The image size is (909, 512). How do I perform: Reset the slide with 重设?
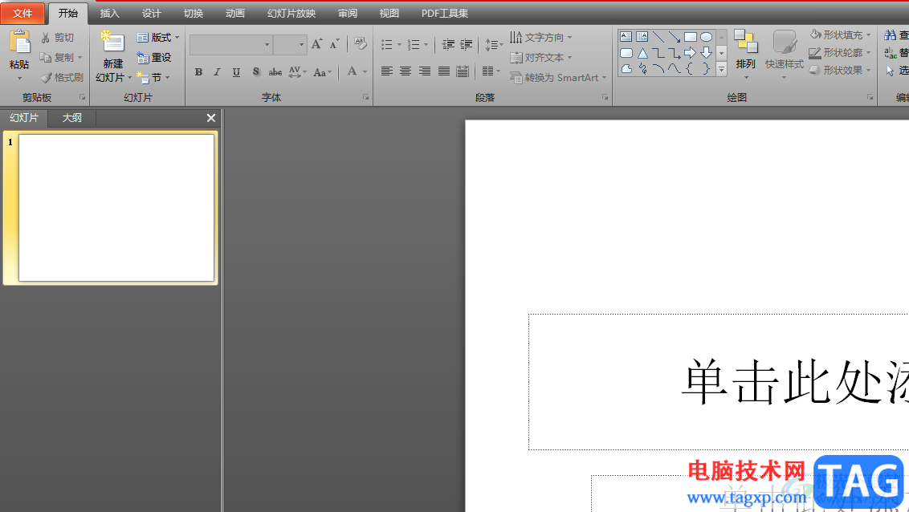tap(154, 57)
